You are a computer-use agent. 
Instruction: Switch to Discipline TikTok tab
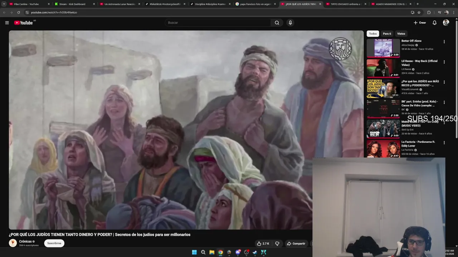tap(210, 4)
